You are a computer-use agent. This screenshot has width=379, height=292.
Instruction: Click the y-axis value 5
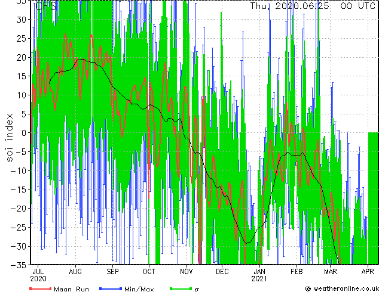[24, 114]
